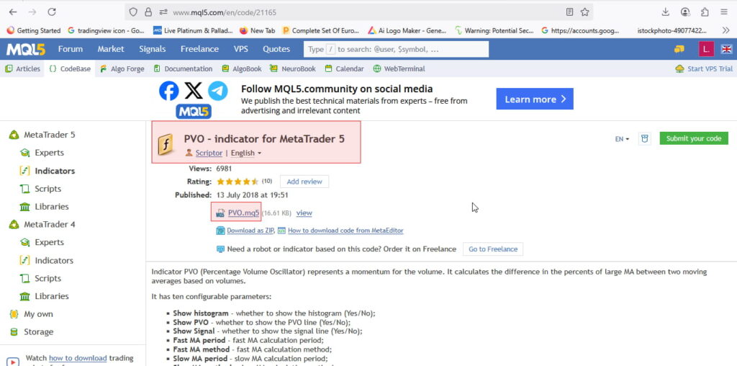Open NeuroBook tab
This screenshot has height=366, width=737.
tap(293, 68)
